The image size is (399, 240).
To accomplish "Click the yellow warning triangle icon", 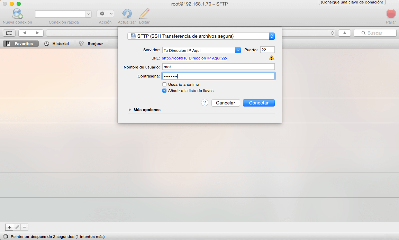I will click(272, 58).
